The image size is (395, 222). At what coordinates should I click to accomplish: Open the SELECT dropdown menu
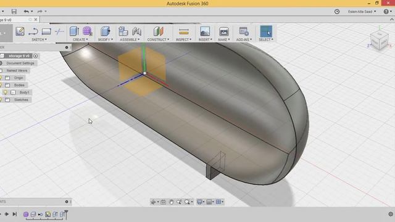[266, 39]
